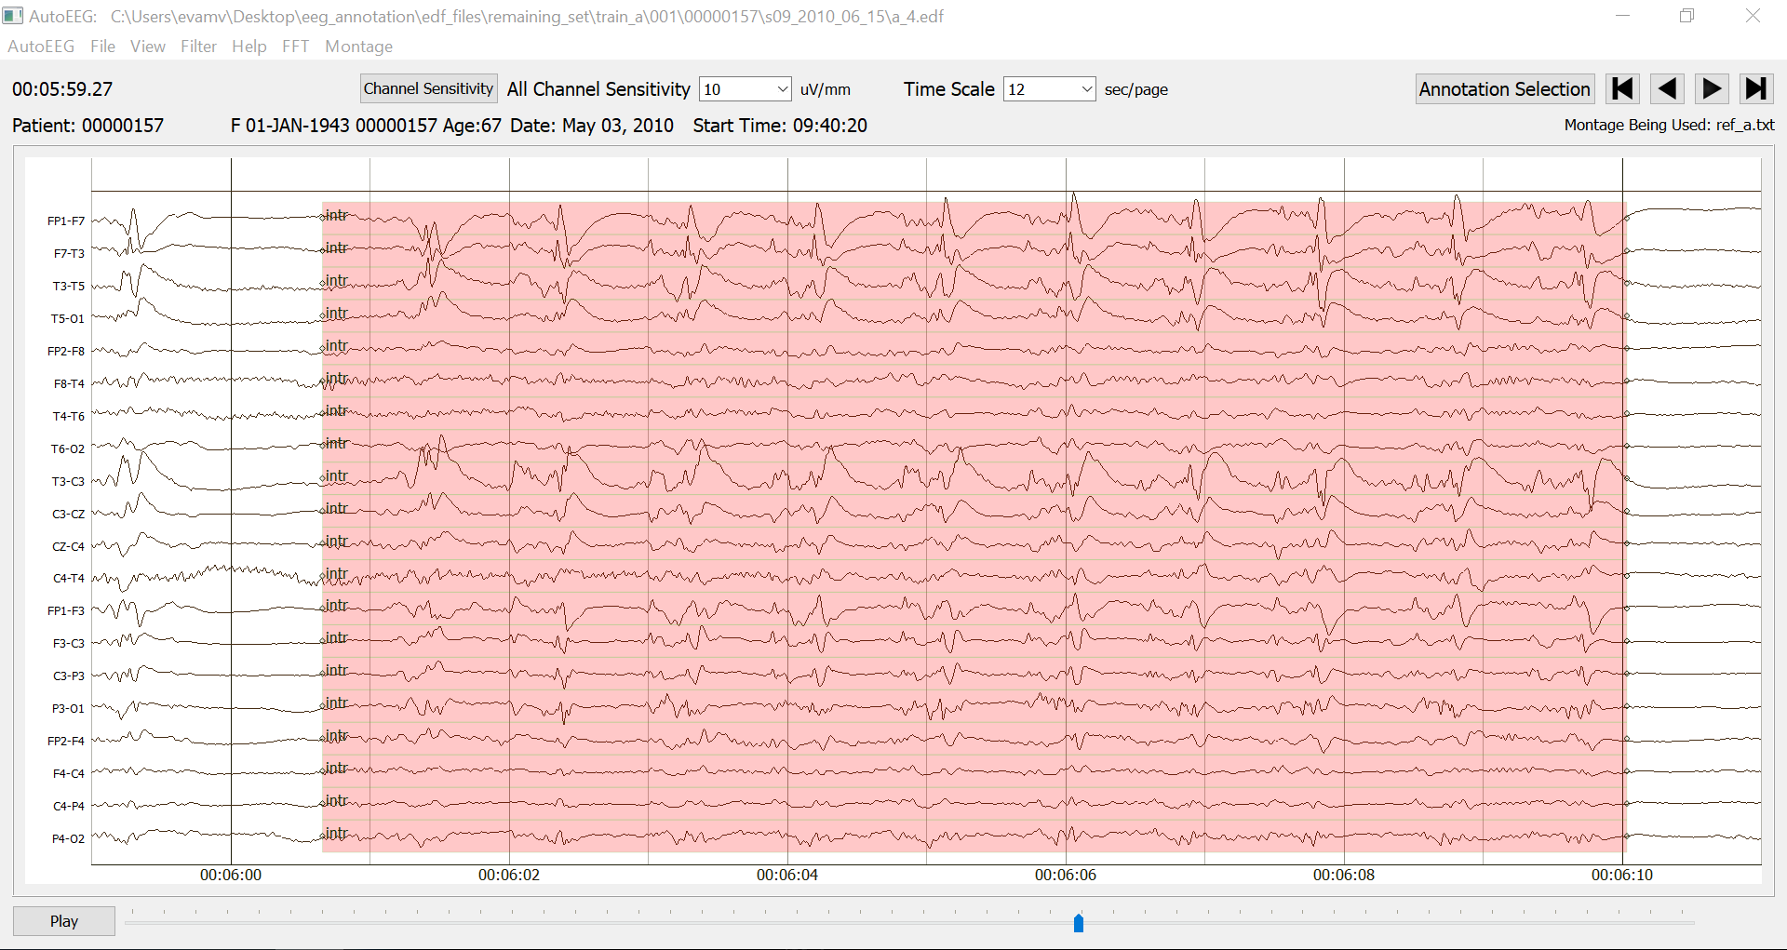Click the intr annotation on P4-O2 row
This screenshot has height=950, width=1787.
336,833
